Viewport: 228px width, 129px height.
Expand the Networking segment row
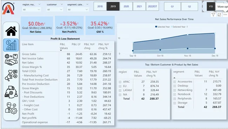[175, 90]
